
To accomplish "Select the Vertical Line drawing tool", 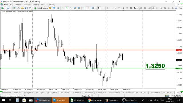I will (108, 8).
